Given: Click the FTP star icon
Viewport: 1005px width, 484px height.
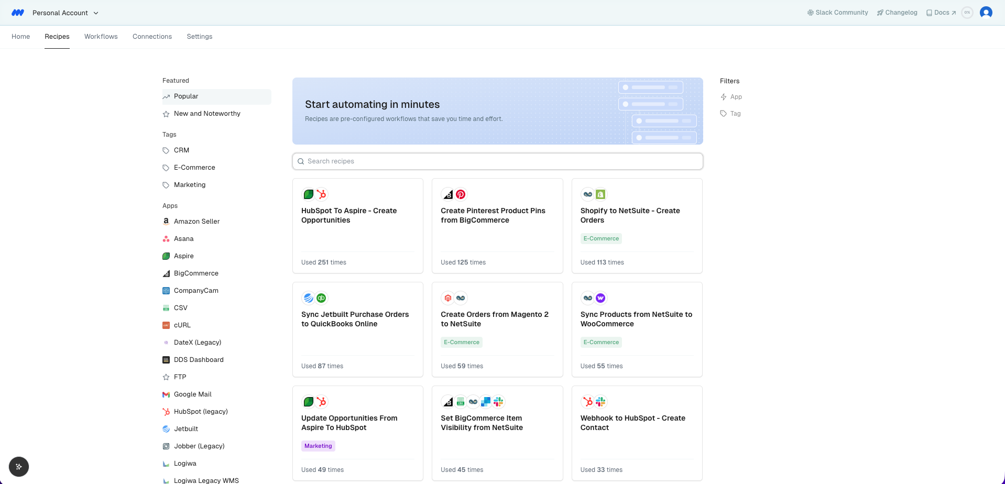Looking at the screenshot, I should click(x=166, y=377).
